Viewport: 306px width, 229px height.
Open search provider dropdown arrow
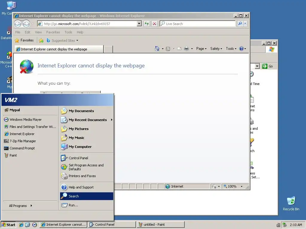245,24
